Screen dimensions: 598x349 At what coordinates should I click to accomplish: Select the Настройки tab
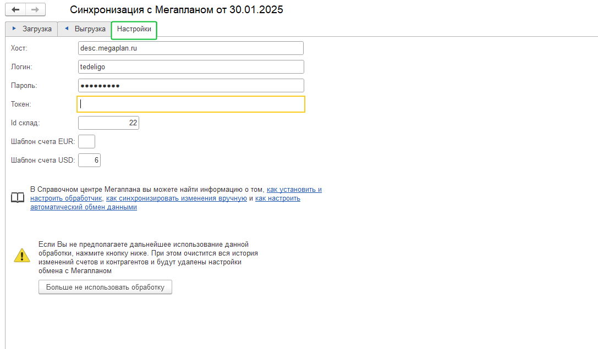tap(134, 29)
